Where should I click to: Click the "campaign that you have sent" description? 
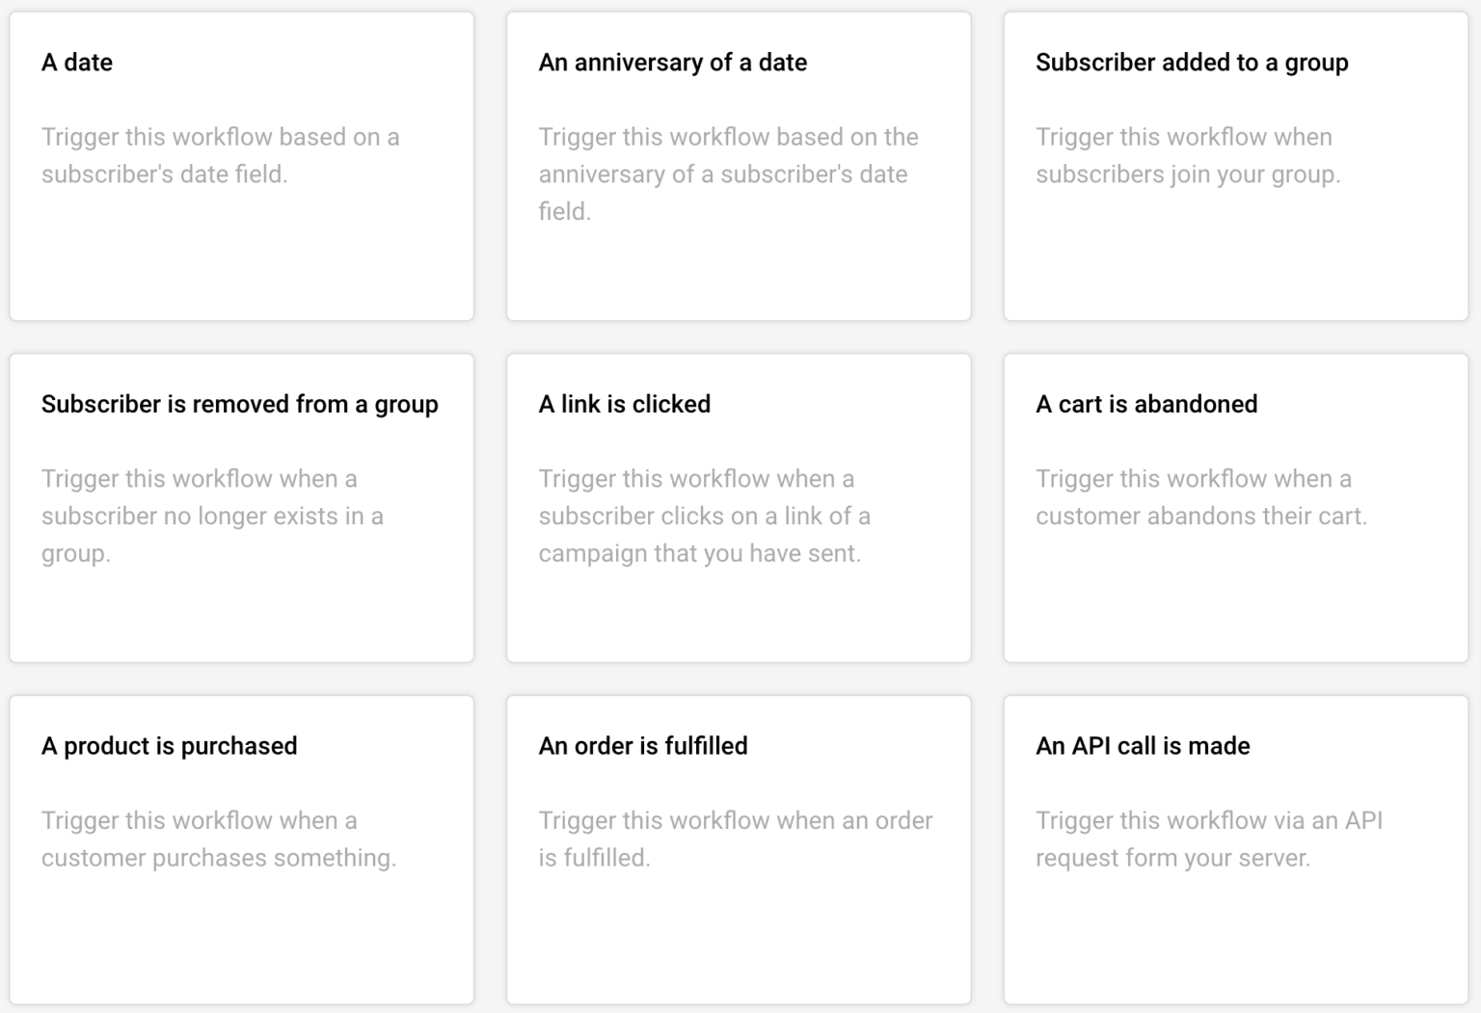[699, 553]
